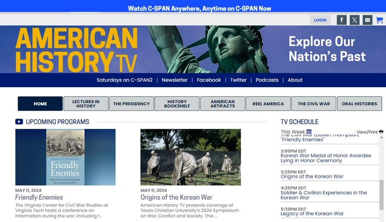
Task: Click the 'MAY 11, 2024' date above Friendly Enemies
Action: click(x=29, y=190)
